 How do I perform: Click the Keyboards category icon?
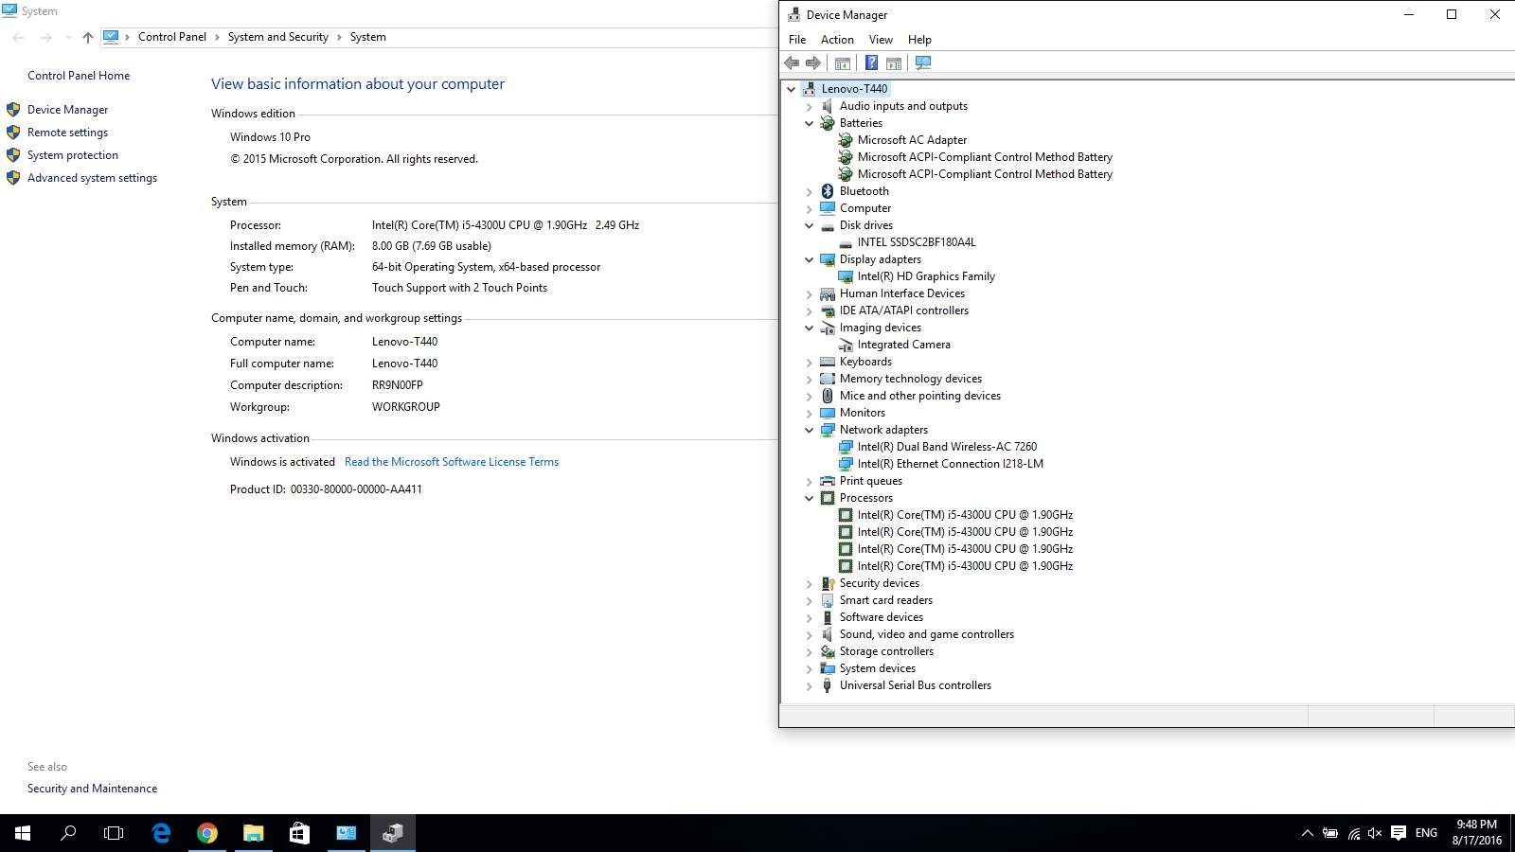pos(828,362)
